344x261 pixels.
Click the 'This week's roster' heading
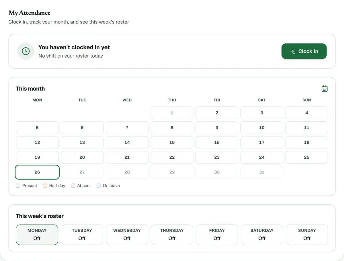click(x=40, y=216)
